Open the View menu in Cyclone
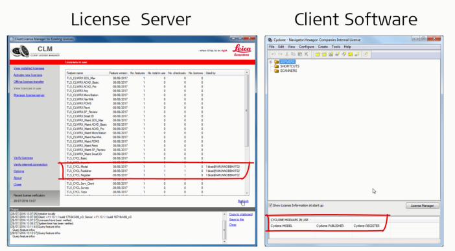The height and width of the screenshot is (251, 455). click(291, 47)
